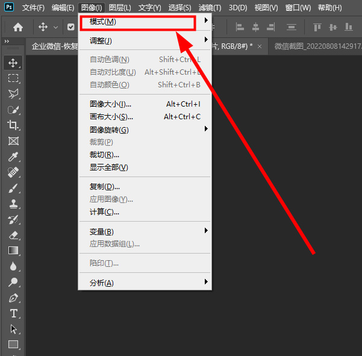This screenshot has height=356, width=362.
Task: Select the Path Selection arrow tool
Action: click(13, 329)
